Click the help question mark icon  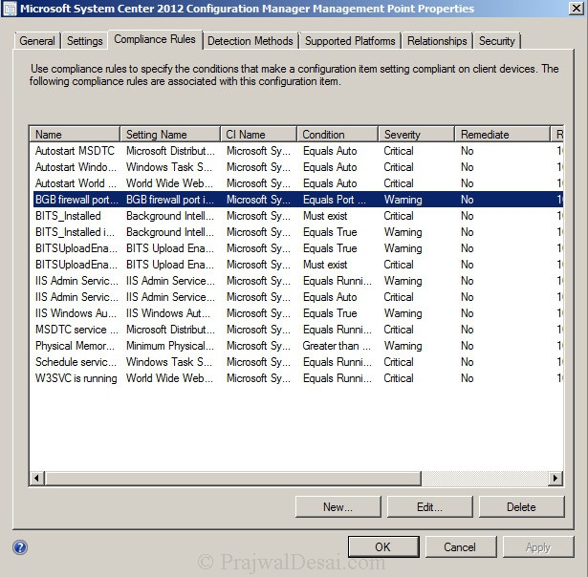[20, 547]
